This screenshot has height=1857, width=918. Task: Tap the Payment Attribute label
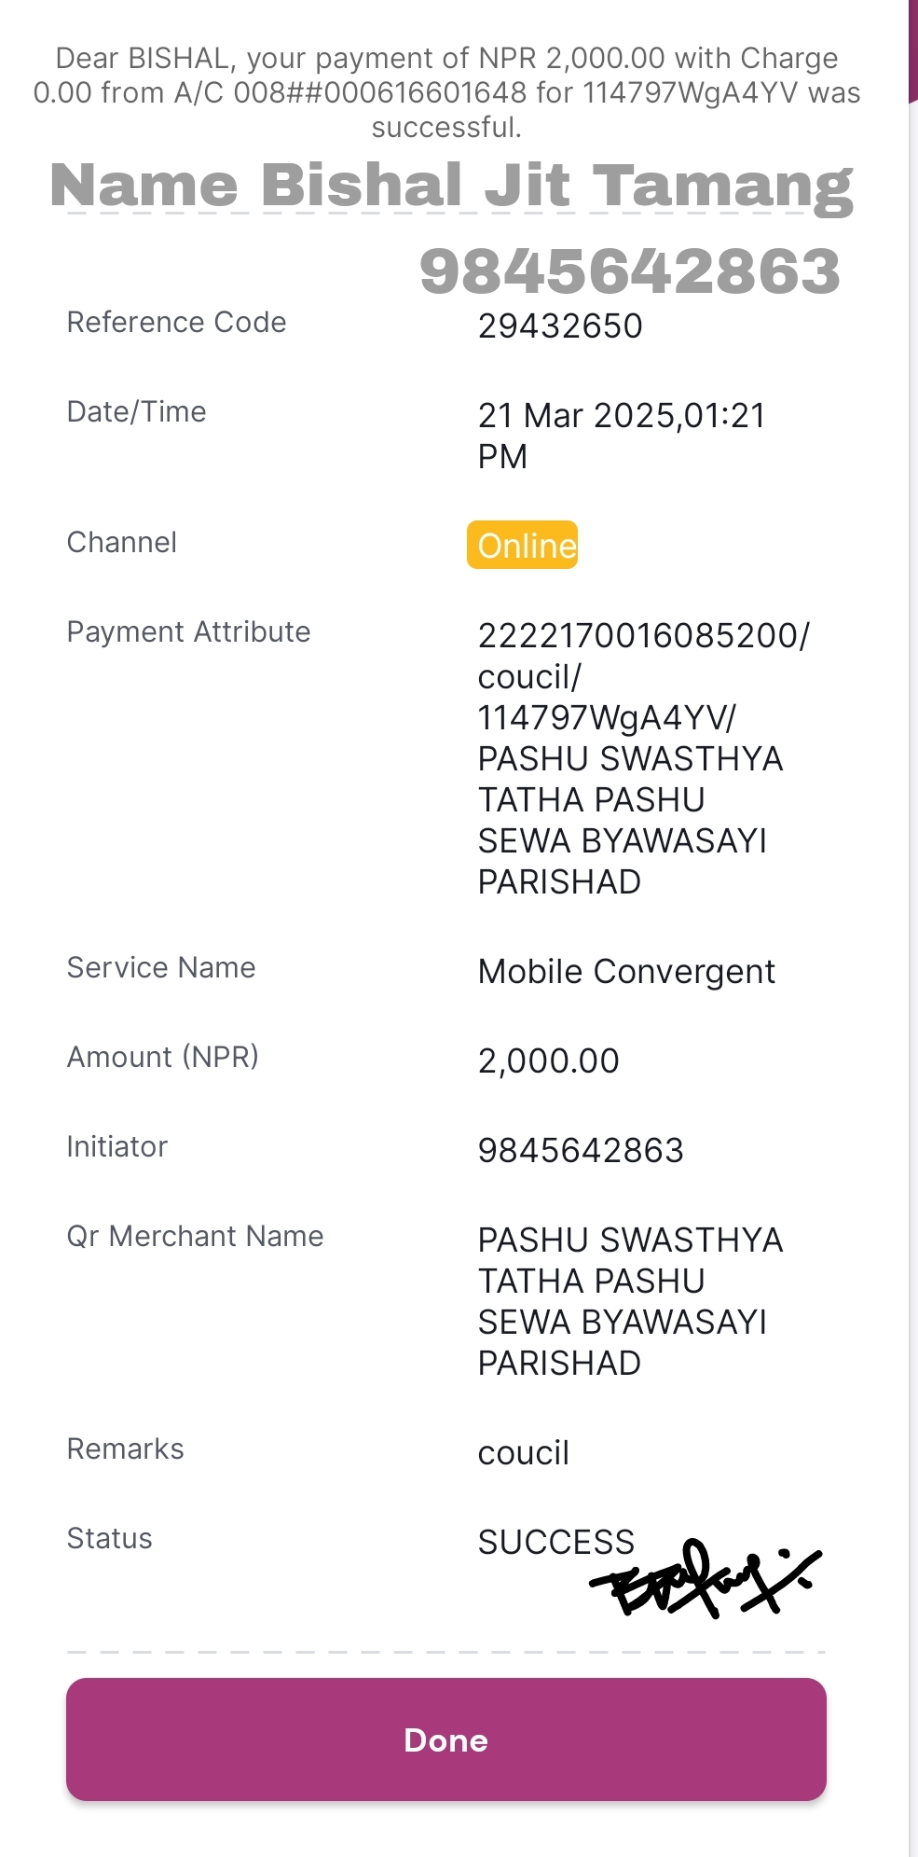(x=188, y=631)
